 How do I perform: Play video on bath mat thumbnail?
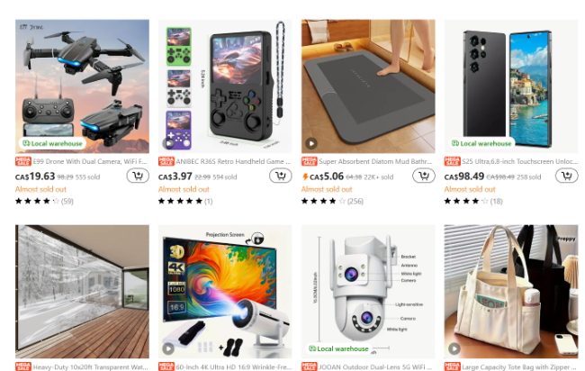pos(311,143)
